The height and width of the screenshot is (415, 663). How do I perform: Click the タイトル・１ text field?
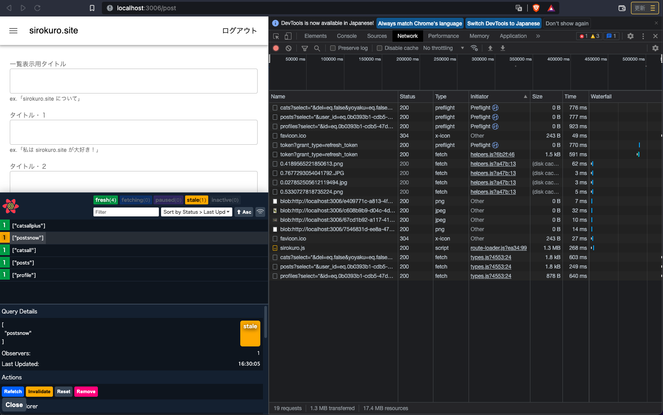133,132
